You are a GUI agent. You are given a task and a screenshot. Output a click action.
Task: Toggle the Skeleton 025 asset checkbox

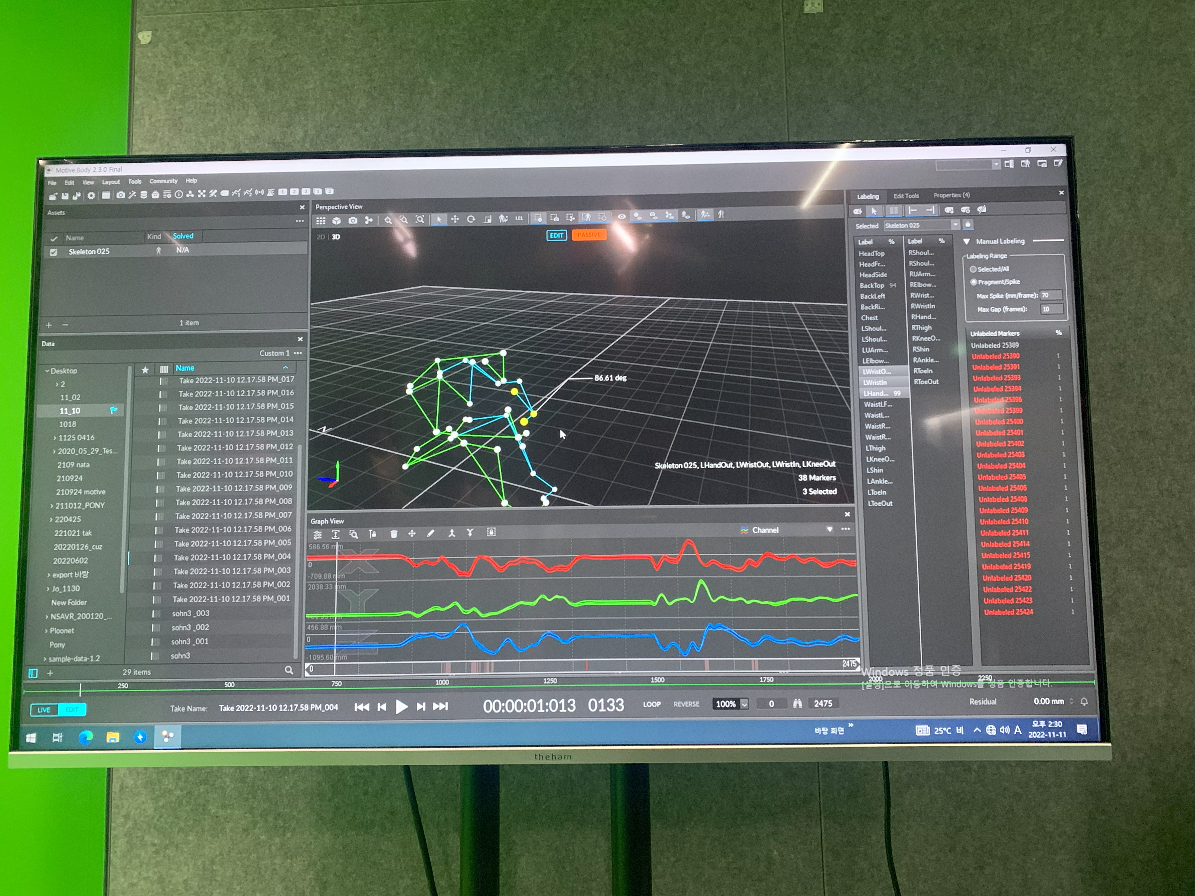(x=53, y=252)
